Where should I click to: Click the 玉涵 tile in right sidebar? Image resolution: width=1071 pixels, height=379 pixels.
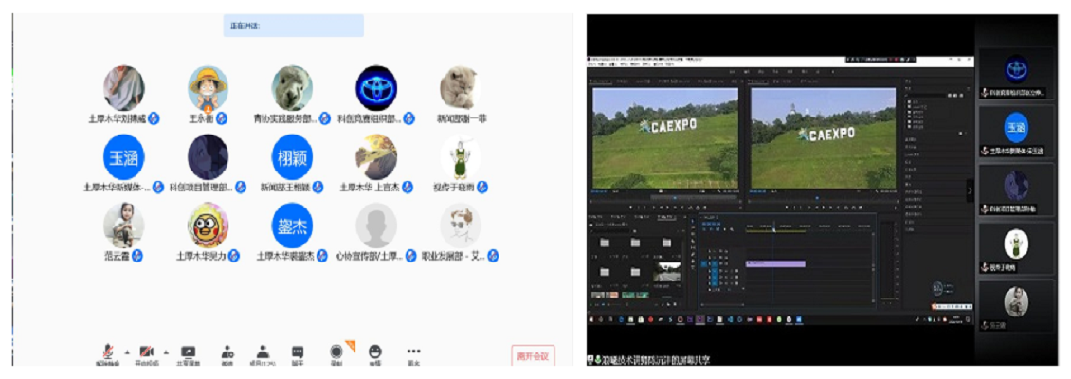tap(1016, 125)
